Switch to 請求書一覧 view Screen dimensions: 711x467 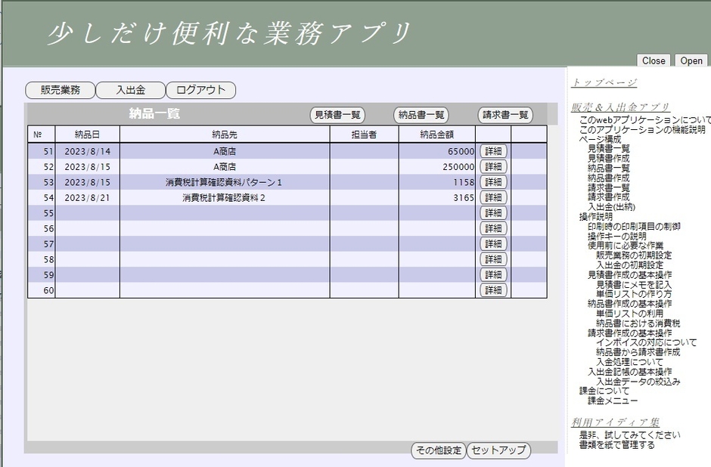[505, 115]
